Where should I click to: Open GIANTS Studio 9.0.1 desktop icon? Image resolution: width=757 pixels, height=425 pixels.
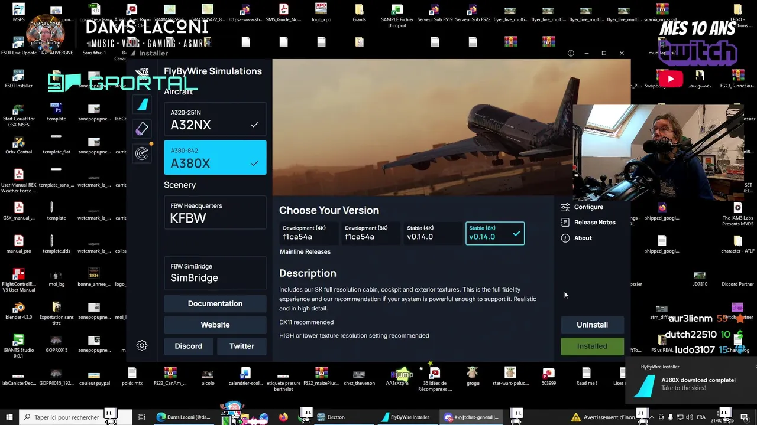tap(18, 346)
